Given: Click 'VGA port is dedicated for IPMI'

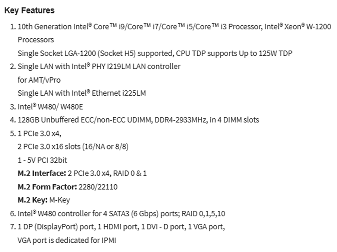Looking at the screenshot, I should [x=67, y=240].
